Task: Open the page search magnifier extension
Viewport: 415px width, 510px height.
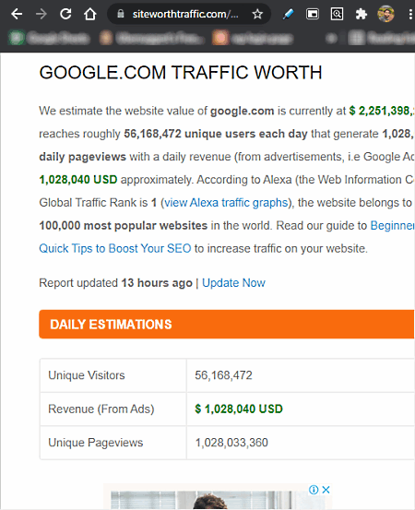Action: pos(337,14)
